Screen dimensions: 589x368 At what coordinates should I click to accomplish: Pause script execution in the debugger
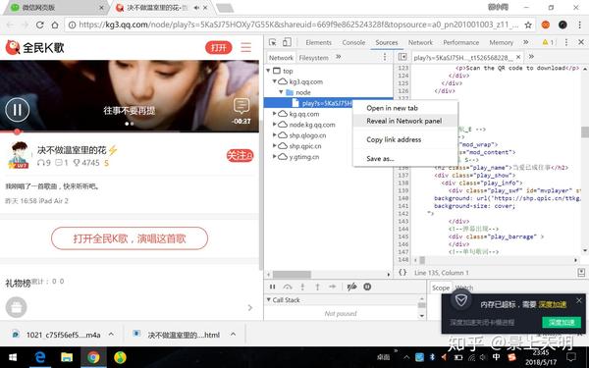pyautogui.click(x=273, y=287)
